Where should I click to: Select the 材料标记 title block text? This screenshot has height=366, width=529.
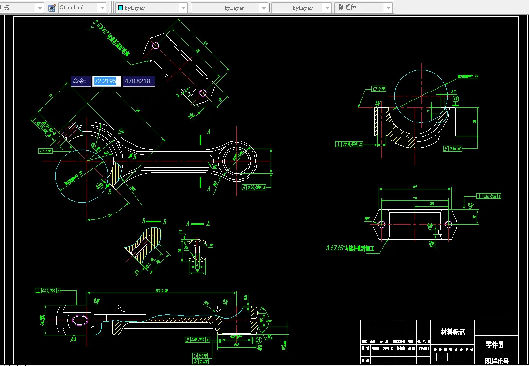pos(453,332)
